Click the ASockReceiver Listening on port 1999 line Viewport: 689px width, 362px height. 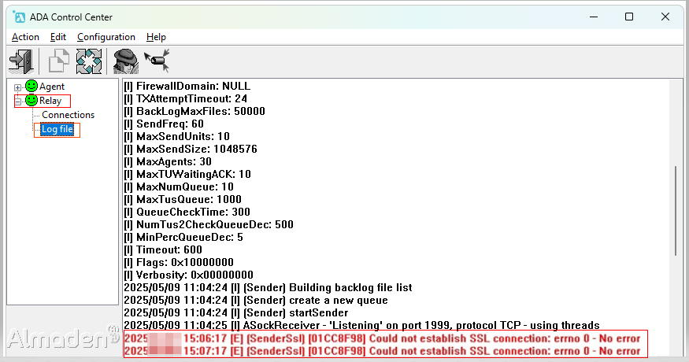point(361,326)
